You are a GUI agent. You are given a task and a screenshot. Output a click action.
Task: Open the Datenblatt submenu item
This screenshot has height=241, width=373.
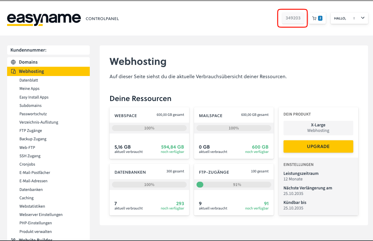tap(29, 80)
